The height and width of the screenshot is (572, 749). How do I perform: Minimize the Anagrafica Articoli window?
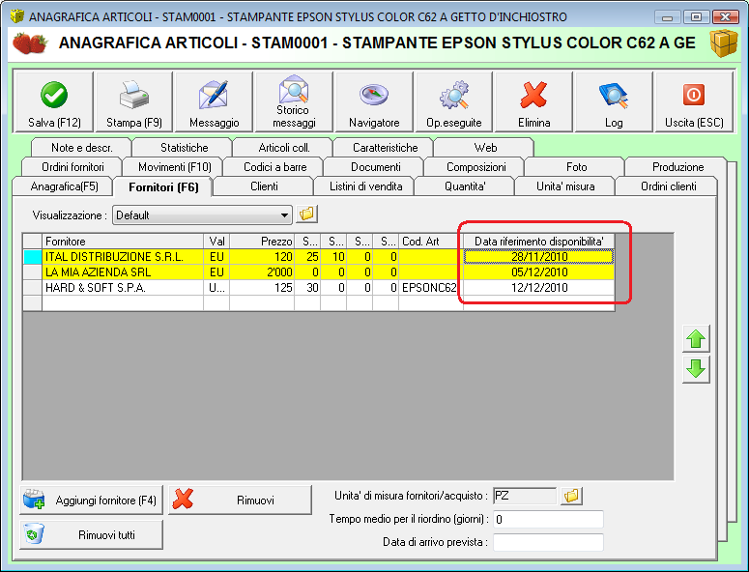click(x=667, y=16)
